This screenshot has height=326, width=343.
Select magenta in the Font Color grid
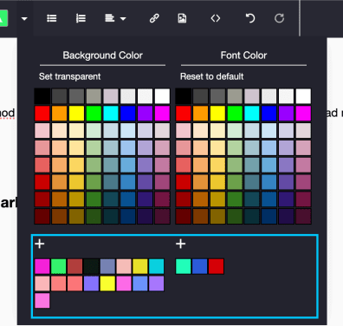[303, 114]
